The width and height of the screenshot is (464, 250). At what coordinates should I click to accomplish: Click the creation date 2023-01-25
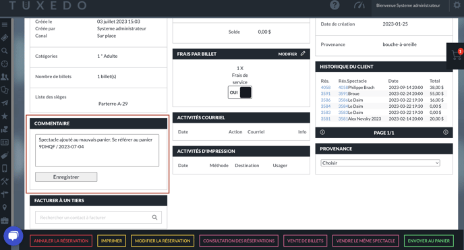click(x=395, y=24)
